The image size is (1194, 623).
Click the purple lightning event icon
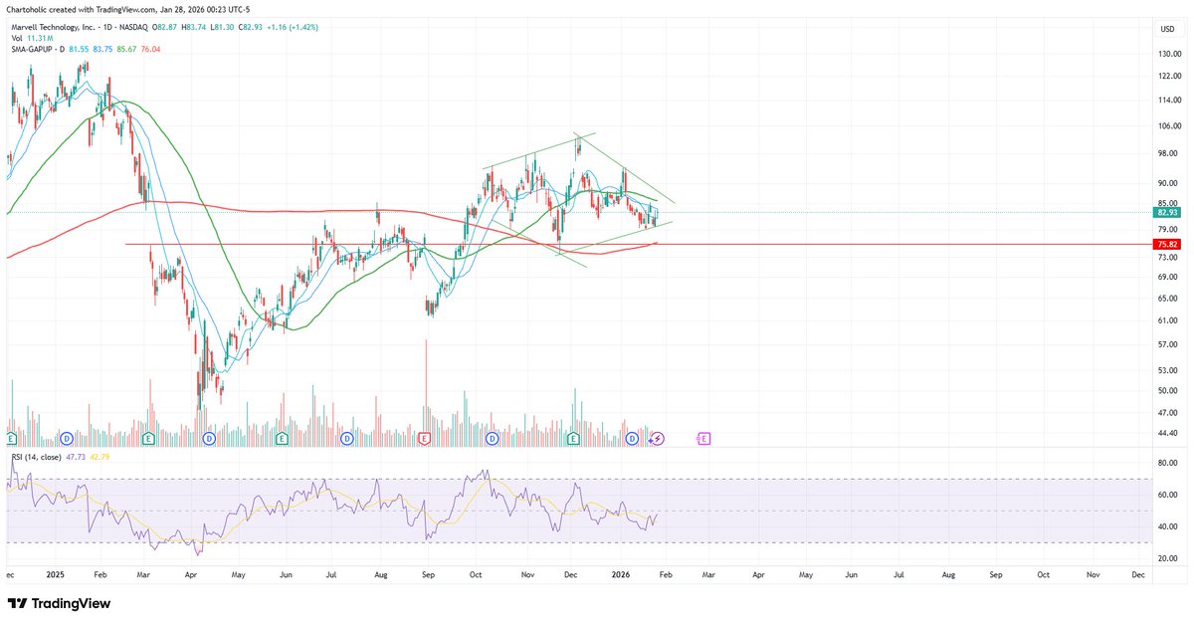[658, 438]
